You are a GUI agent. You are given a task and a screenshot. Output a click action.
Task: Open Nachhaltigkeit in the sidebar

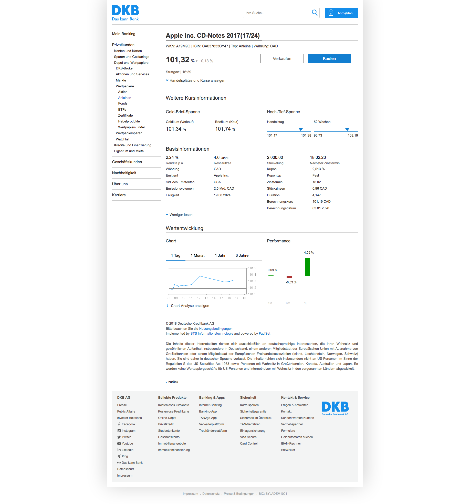(124, 173)
